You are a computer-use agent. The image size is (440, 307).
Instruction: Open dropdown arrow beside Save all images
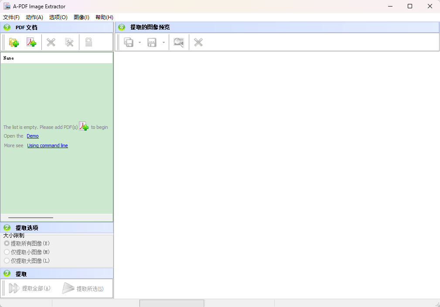[x=140, y=43]
